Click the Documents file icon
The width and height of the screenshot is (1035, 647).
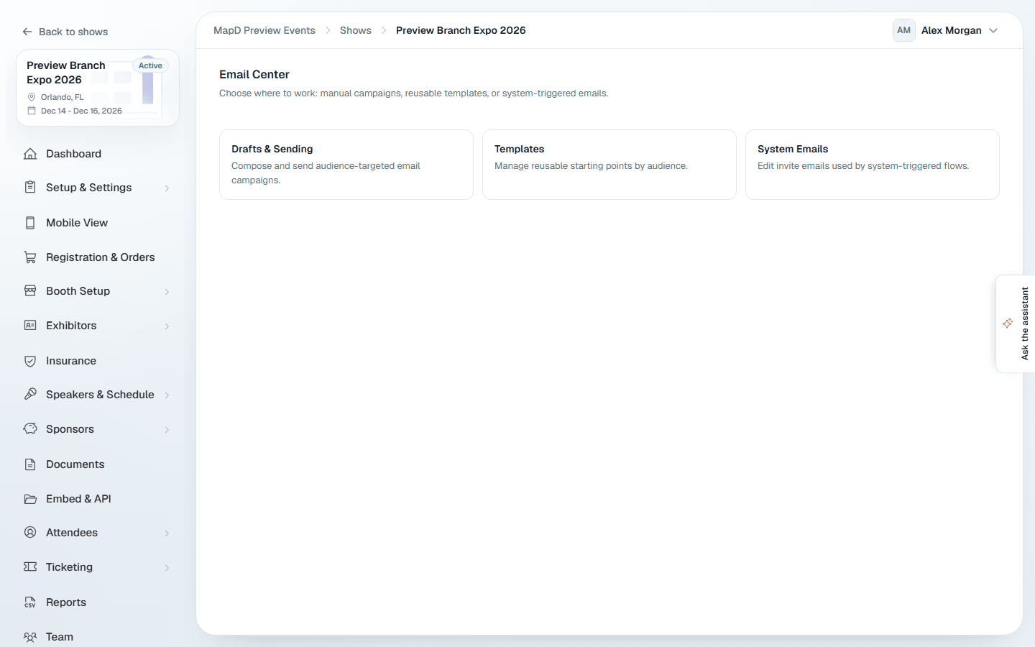30,464
